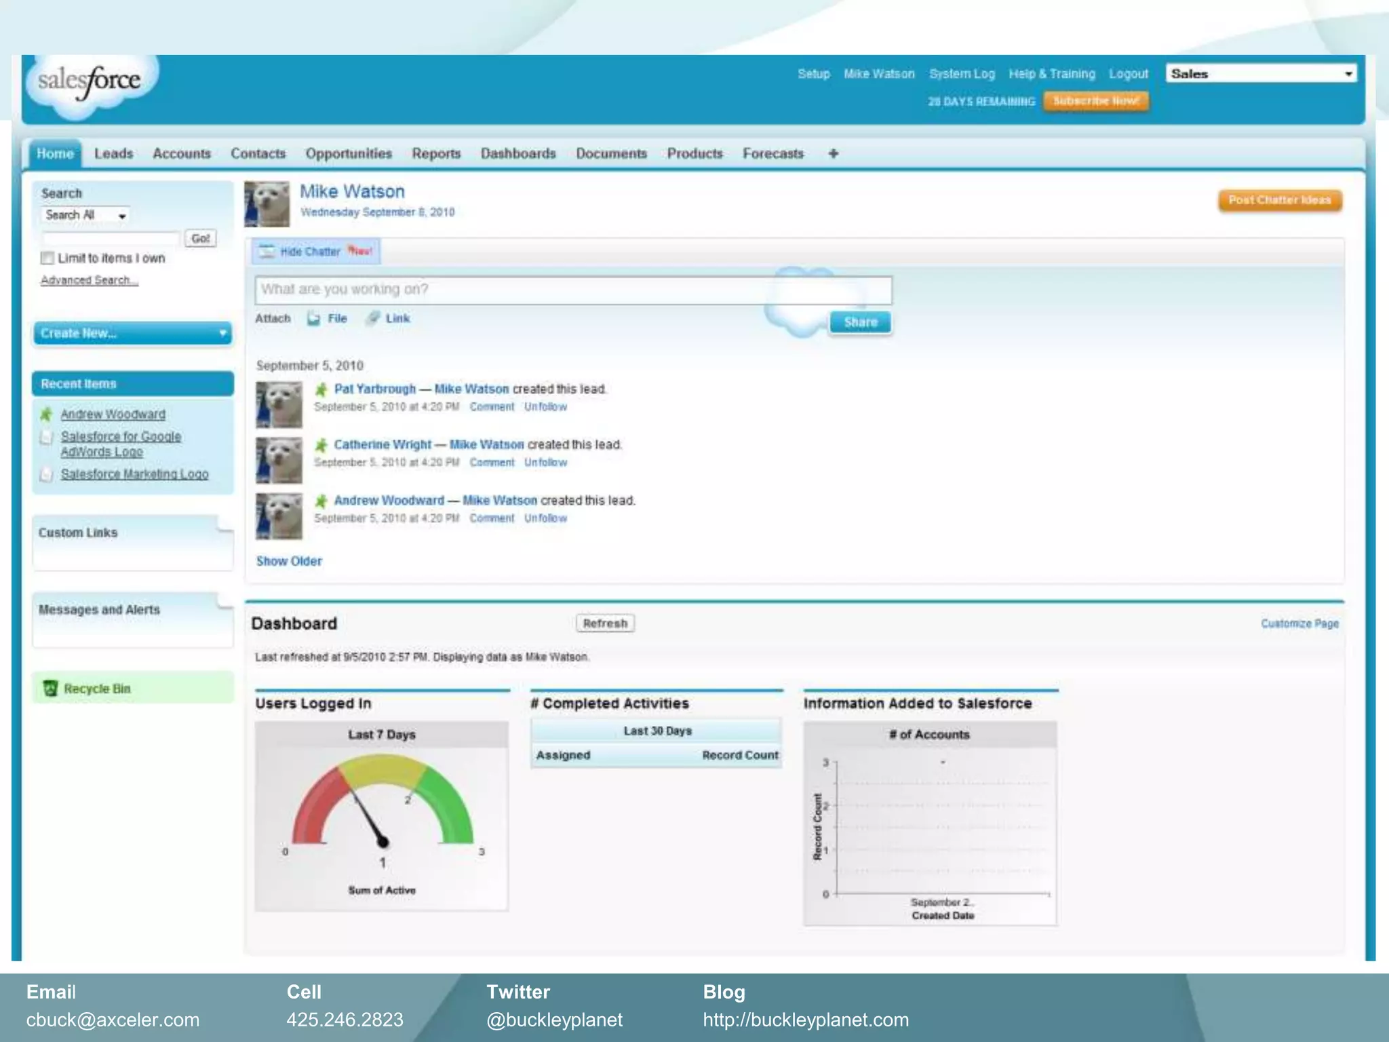Collapse the Messages and Alerts section
The height and width of the screenshot is (1042, 1389).
coord(224,601)
